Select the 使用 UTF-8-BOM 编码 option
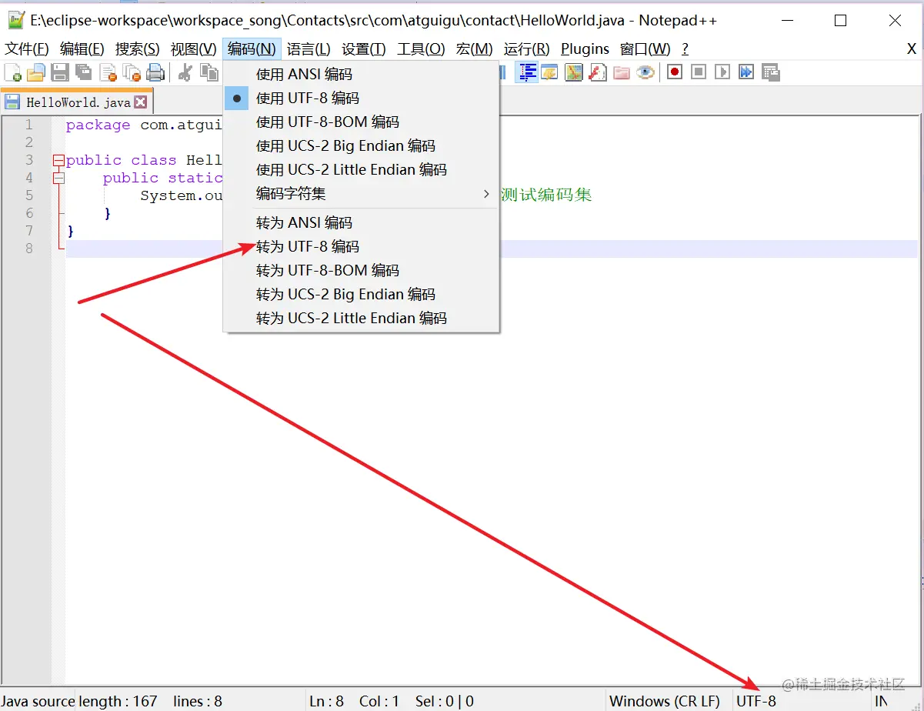The height and width of the screenshot is (711, 924). [362, 122]
